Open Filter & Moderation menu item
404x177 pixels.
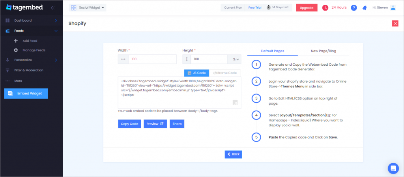click(29, 70)
